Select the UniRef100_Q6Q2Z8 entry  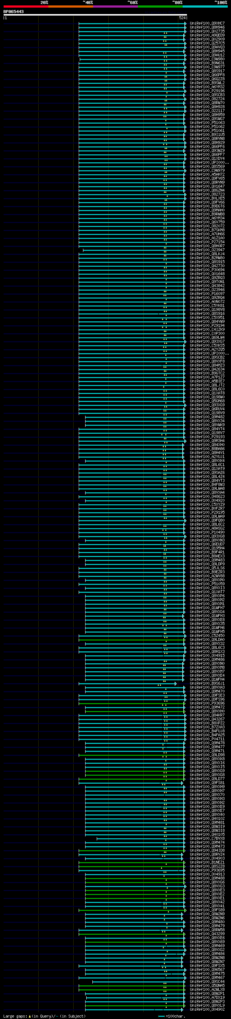click(x=207, y=79)
